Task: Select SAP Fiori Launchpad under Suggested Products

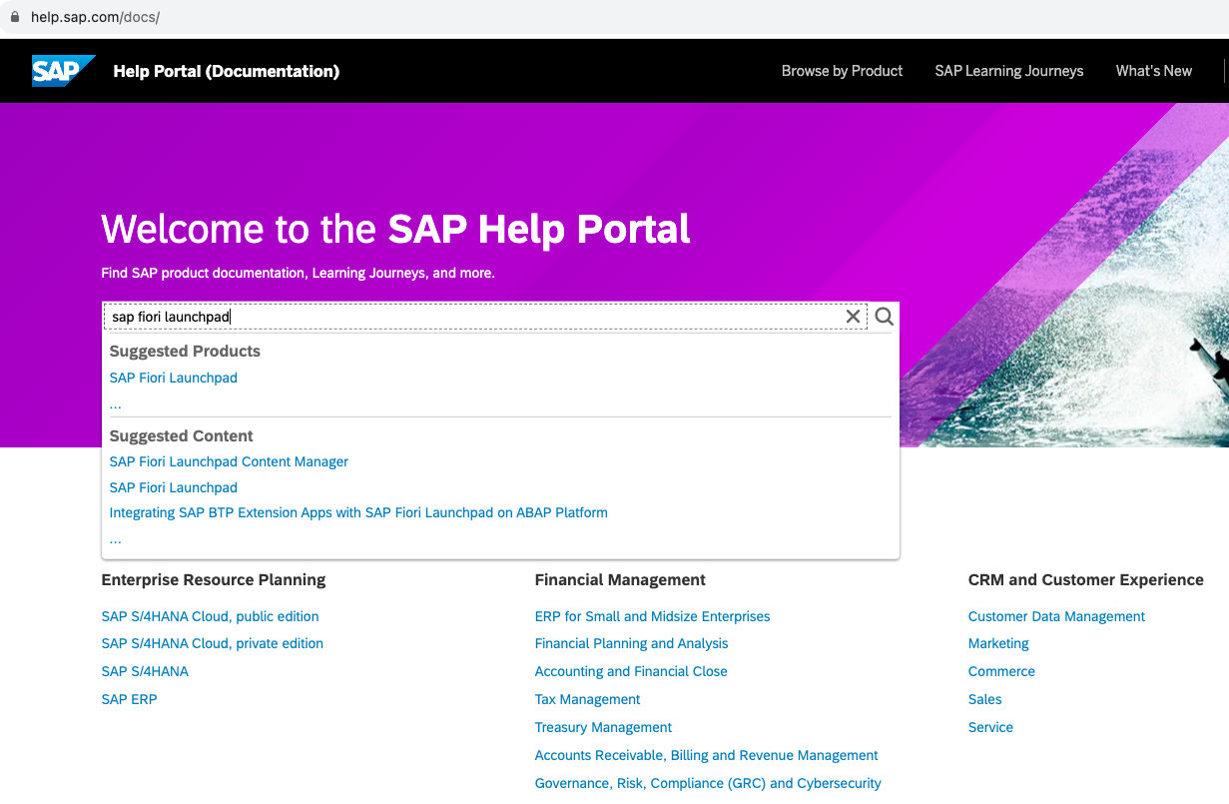Action: pos(174,378)
